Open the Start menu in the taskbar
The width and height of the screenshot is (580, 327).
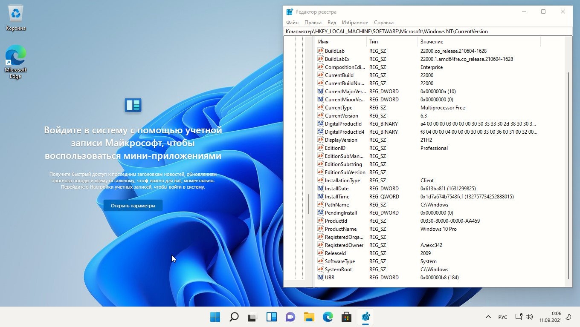[215, 317]
